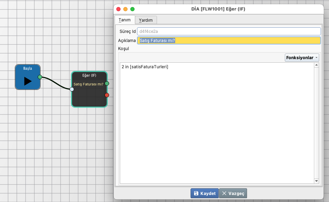Open the Yardım tab
The width and height of the screenshot is (329, 202).
coord(146,20)
